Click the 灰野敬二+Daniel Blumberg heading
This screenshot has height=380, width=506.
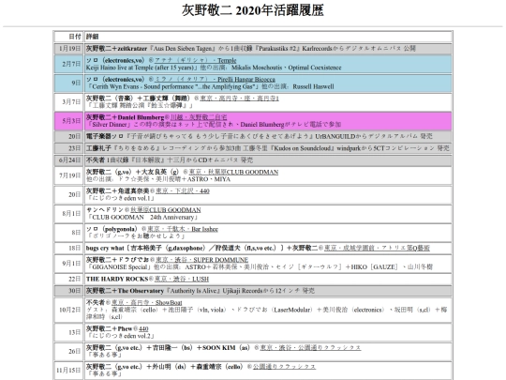tap(125, 117)
